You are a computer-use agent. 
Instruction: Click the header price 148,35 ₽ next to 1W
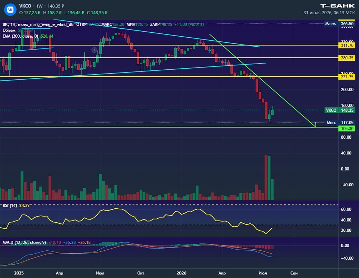point(56,6)
